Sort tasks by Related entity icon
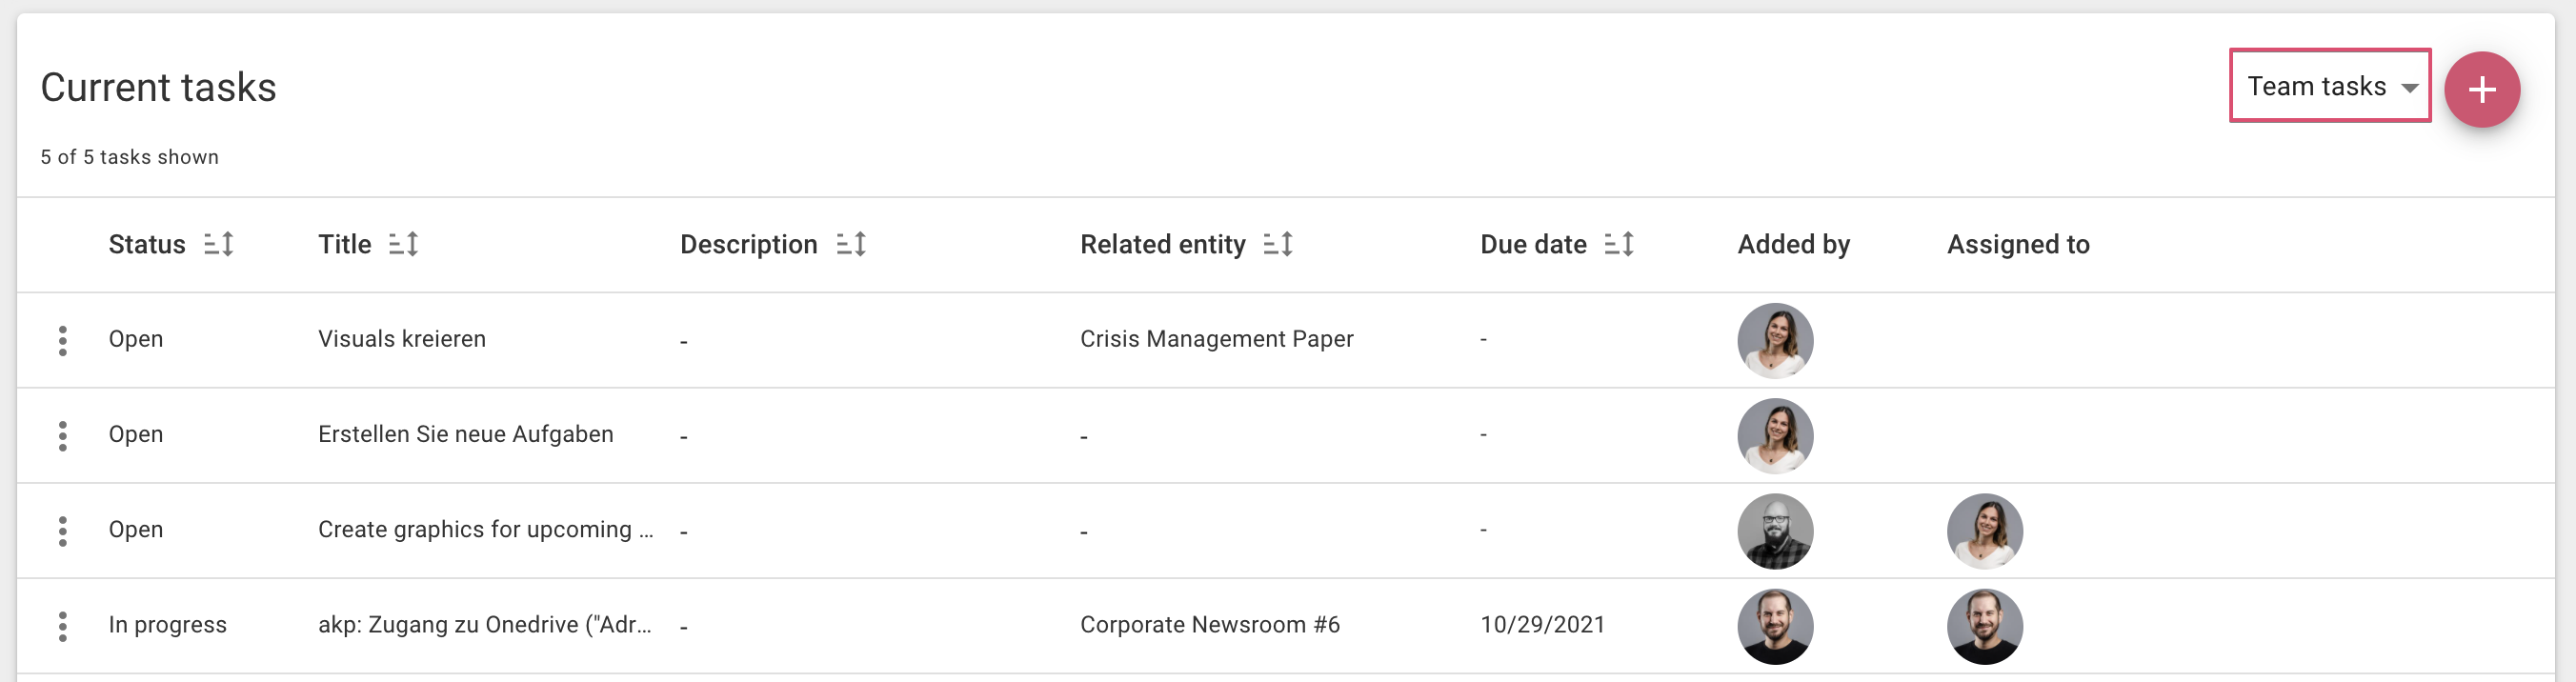The height and width of the screenshot is (682, 2576). point(1278,244)
